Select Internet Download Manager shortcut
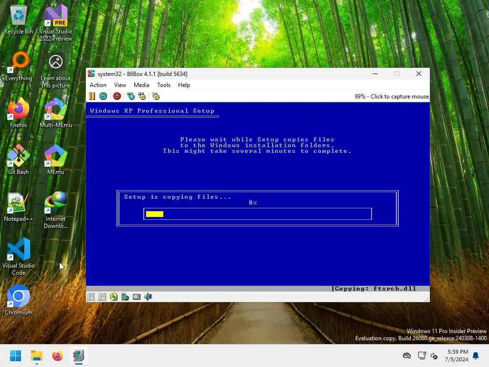The width and height of the screenshot is (489, 367). tap(56, 211)
